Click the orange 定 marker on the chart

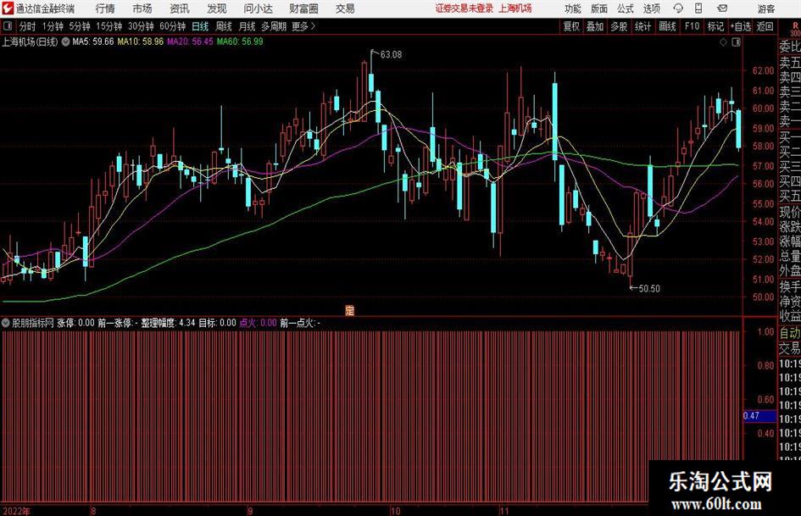(x=349, y=310)
